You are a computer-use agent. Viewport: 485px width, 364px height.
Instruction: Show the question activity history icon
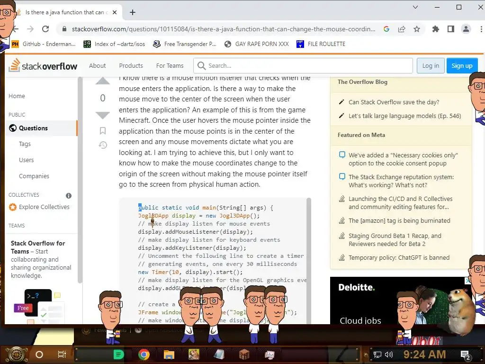[103, 145]
